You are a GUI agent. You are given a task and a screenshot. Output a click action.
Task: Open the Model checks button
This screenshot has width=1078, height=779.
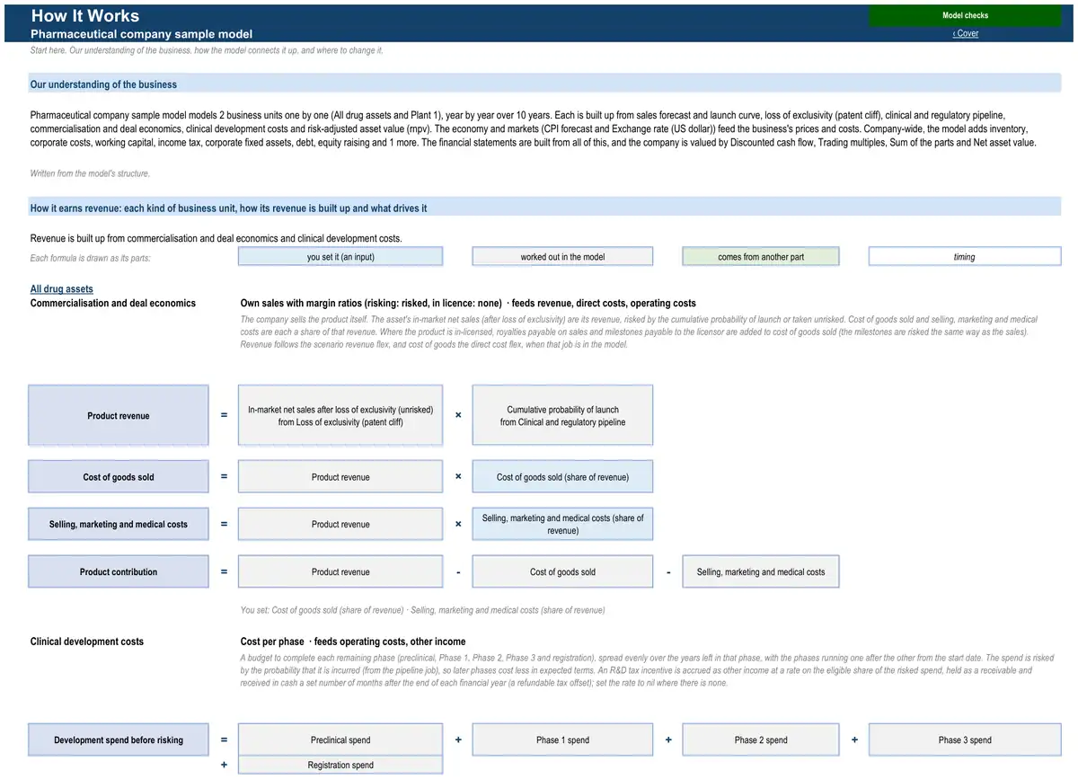(x=965, y=15)
